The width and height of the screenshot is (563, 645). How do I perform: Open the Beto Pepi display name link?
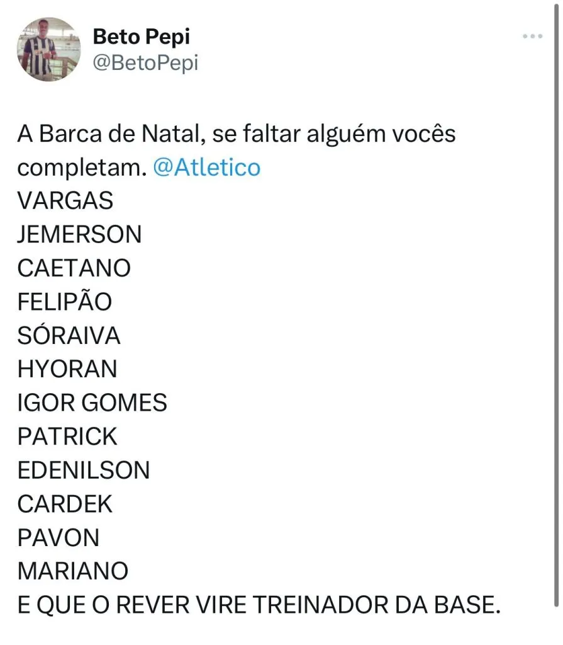point(141,37)
